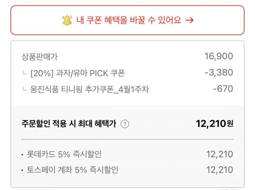Tap the red arrow in coupon banner

[190, 20]
